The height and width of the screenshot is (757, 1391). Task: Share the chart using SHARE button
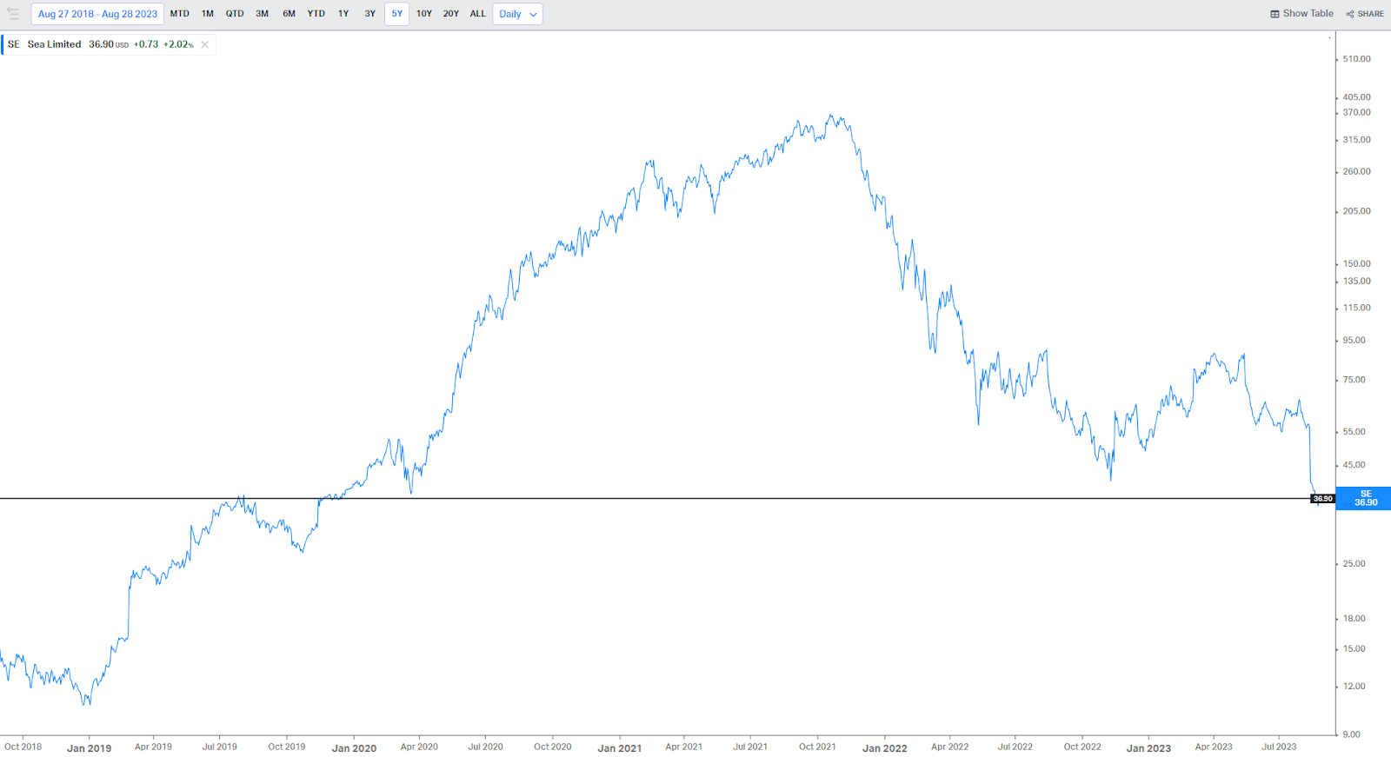point(1365,14)
